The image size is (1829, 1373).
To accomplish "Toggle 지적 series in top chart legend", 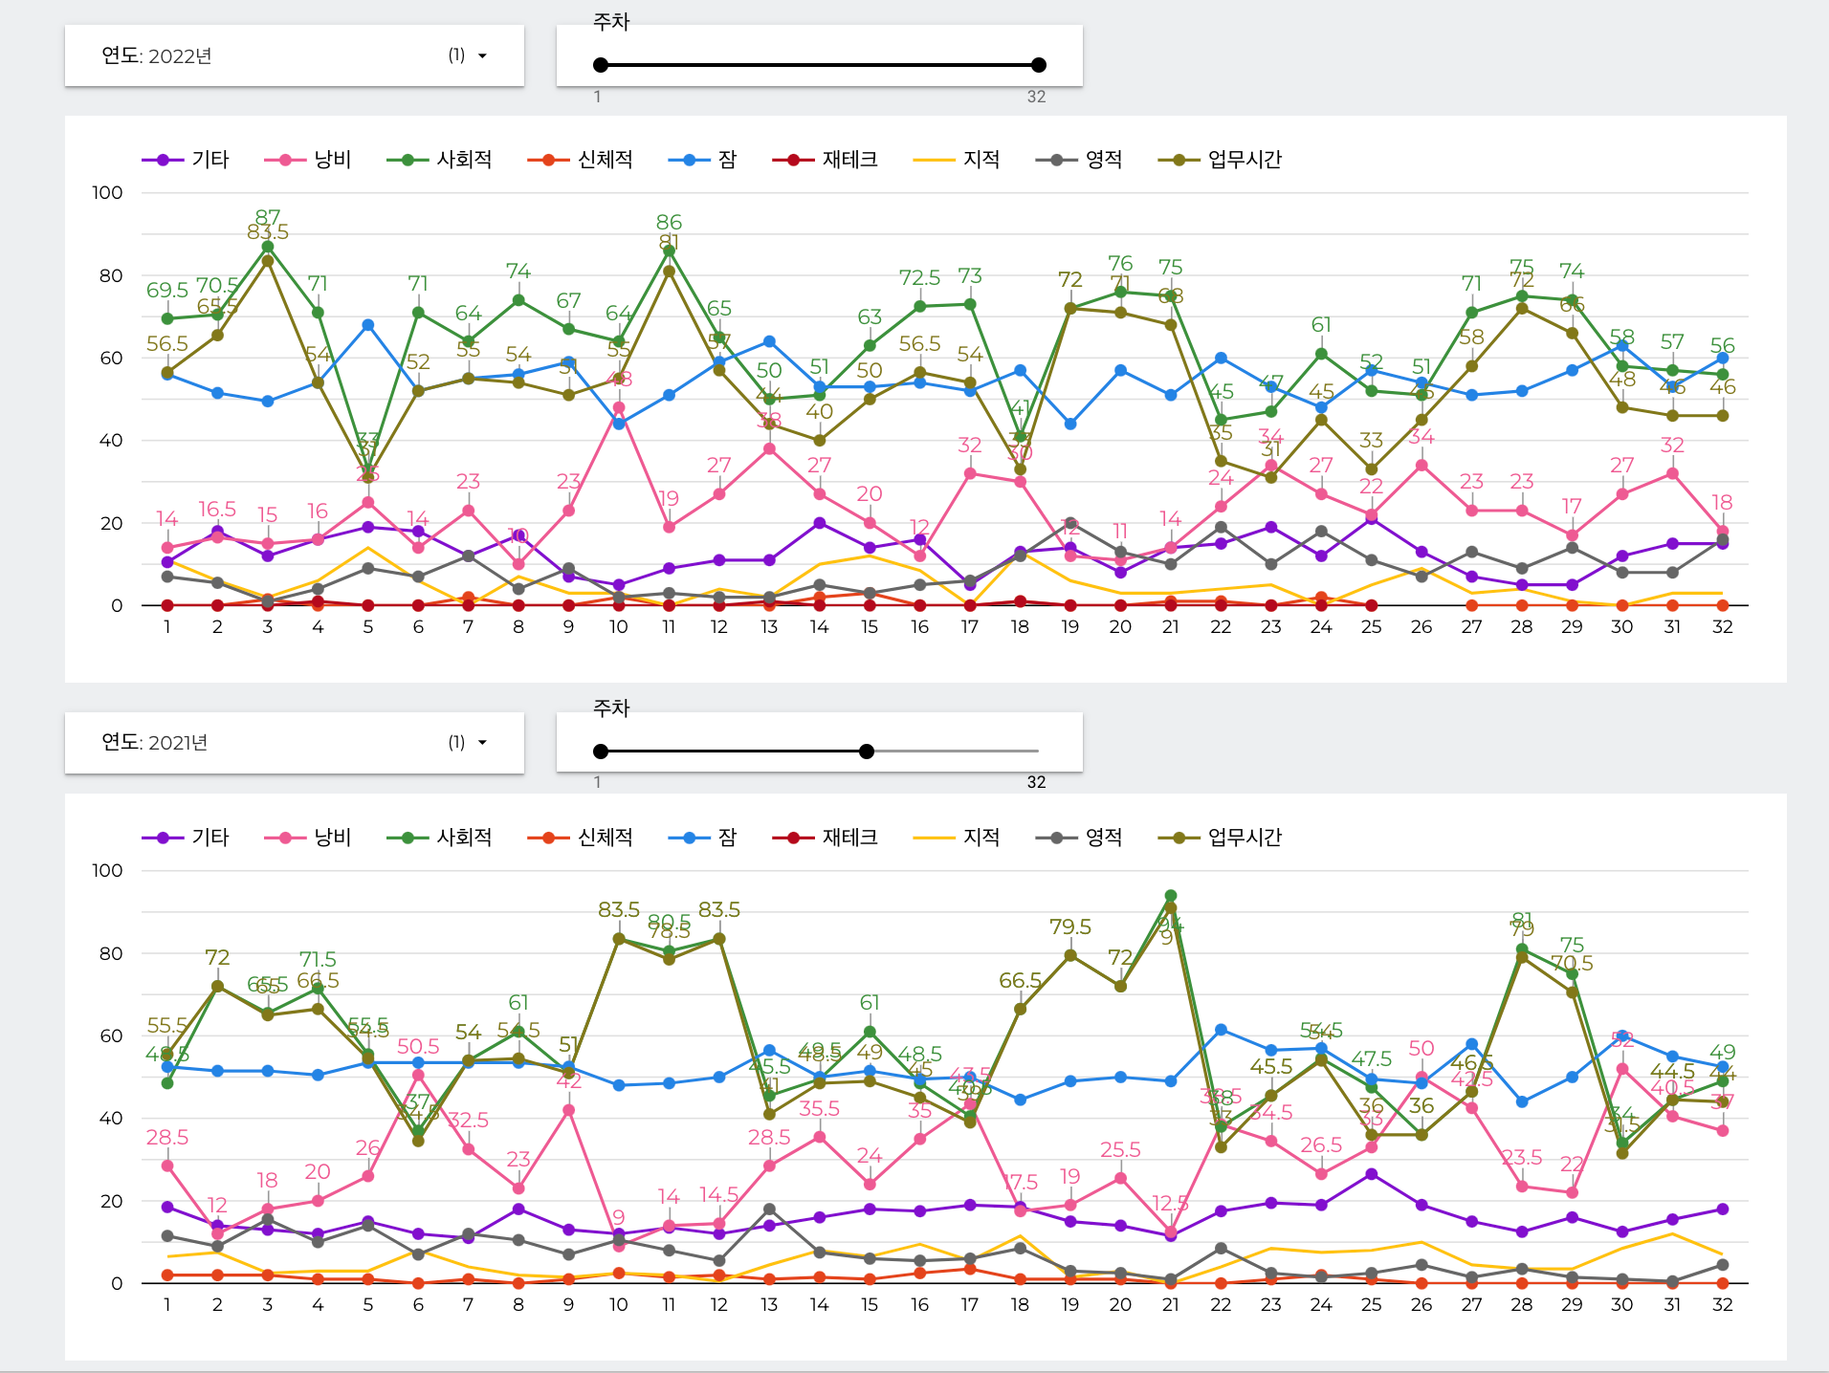I will [957, 160].
